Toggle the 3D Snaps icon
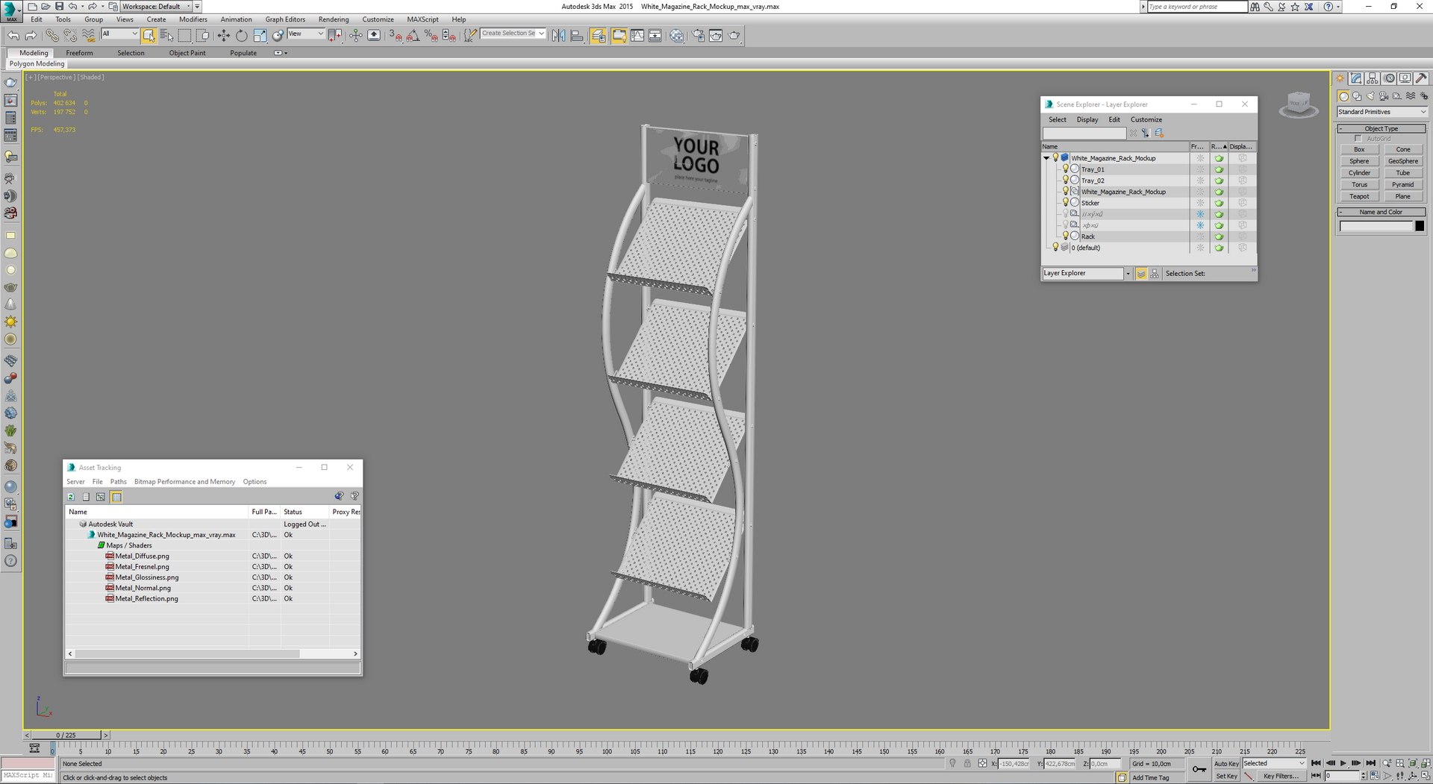The width and height of the screenshot is (1433, 784). tap(395, 36)
